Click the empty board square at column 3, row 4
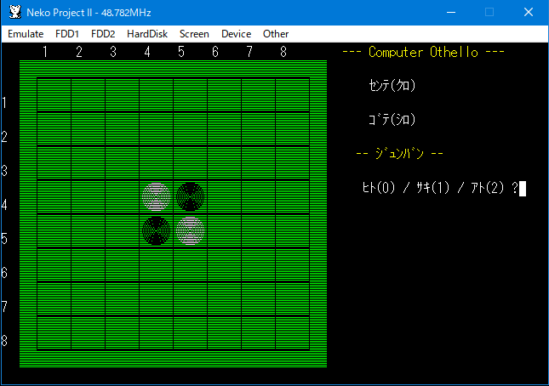 click(122, 196)
